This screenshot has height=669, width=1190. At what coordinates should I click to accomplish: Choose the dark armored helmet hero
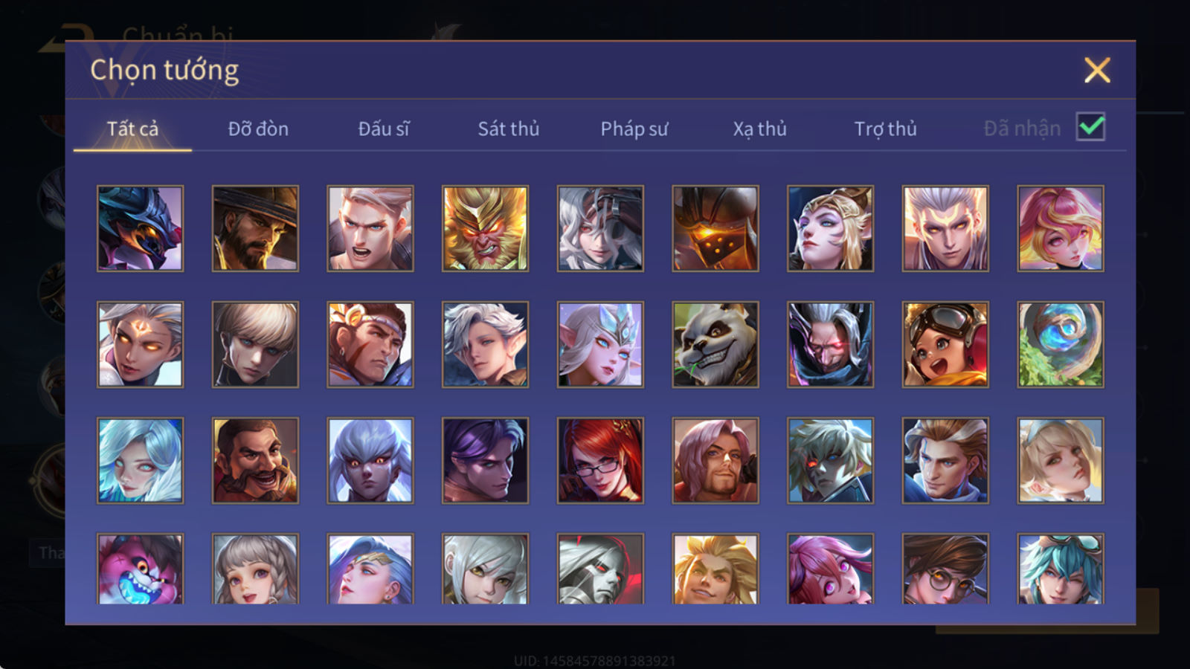[x=715, y=228]
